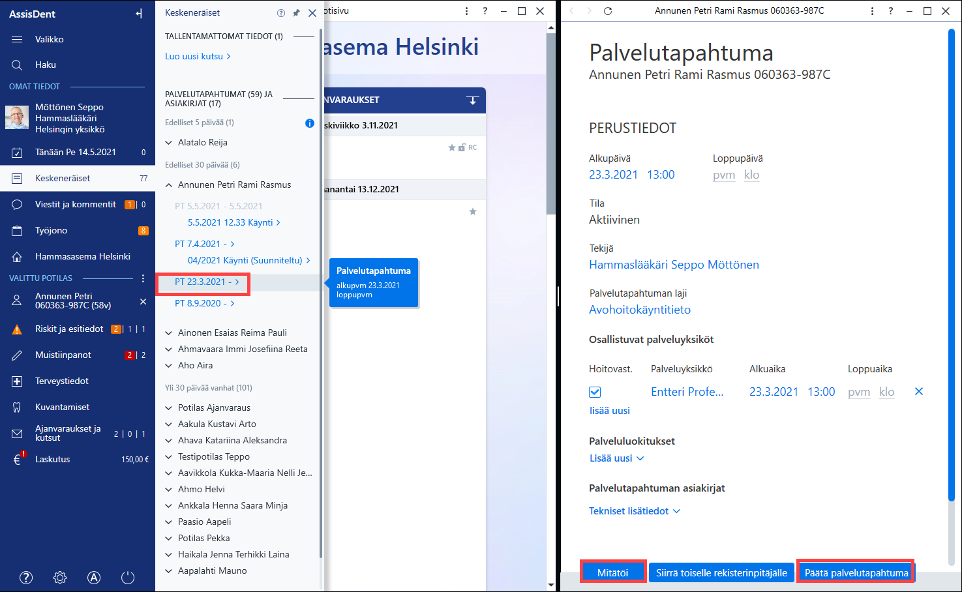Expand the Alatalo Reija patient node
962x592 pixels.
(169, 143)
